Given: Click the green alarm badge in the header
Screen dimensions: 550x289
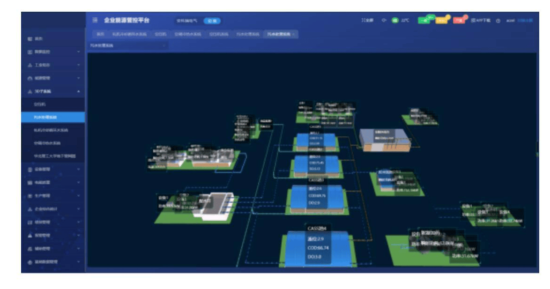Looking at the screenshot, I should point(424,20).
